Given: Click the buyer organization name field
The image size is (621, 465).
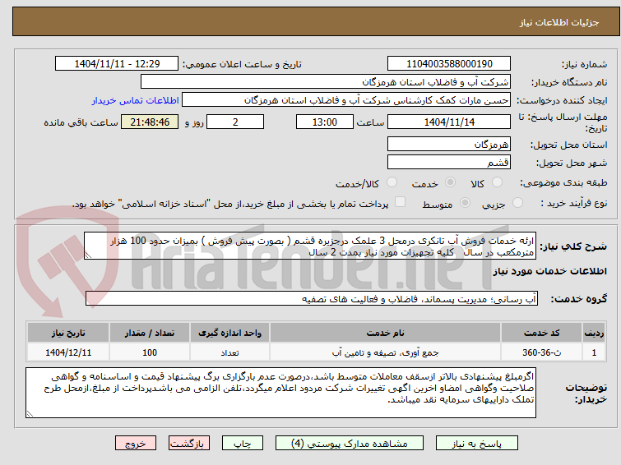Looking at the screenshot, I should [326, 82].
